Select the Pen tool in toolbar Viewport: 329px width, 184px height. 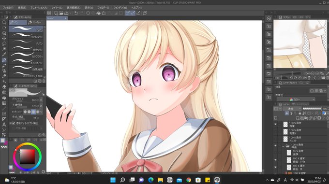[x=4, y=60]
